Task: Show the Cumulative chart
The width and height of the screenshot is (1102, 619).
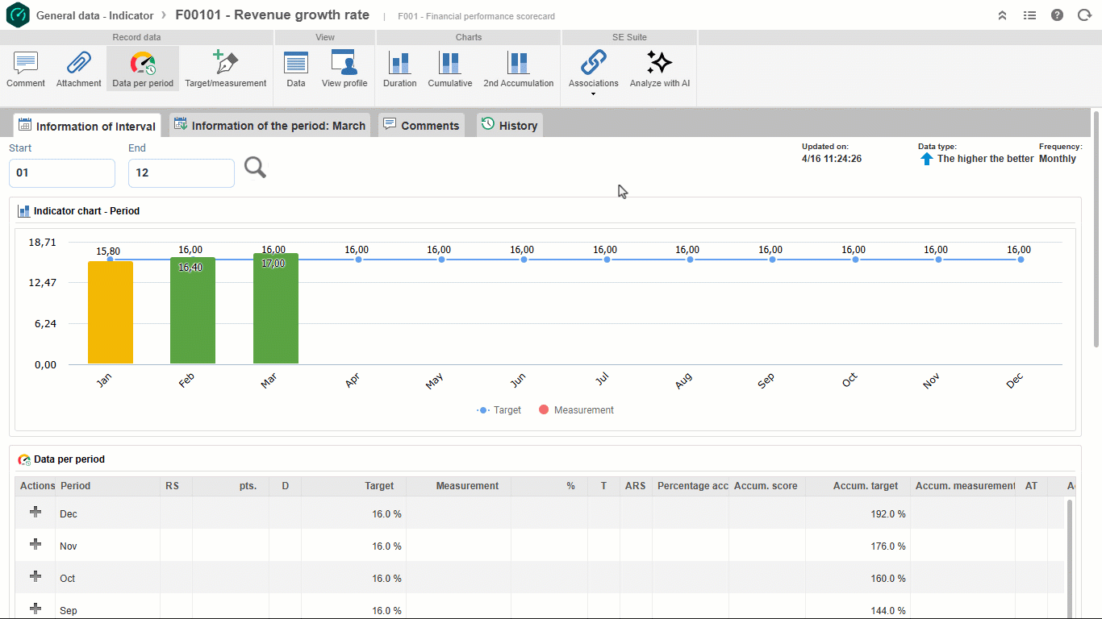Action: coord(450,69)
